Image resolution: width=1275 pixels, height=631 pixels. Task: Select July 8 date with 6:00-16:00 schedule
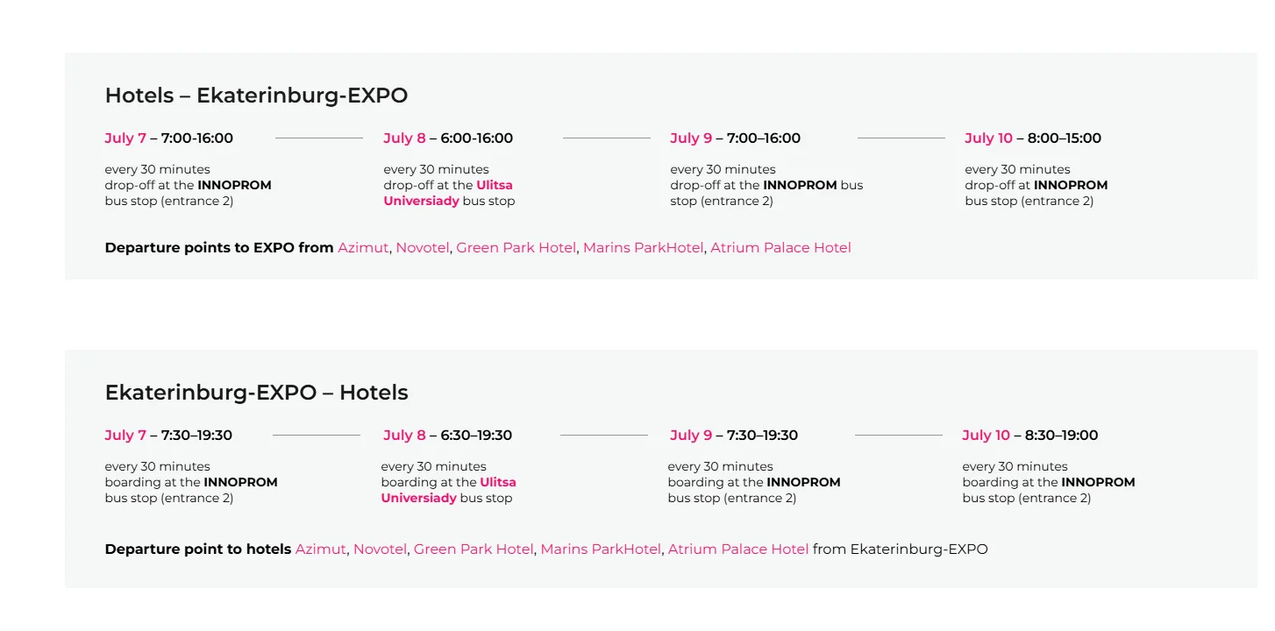[x=404, y=138]
